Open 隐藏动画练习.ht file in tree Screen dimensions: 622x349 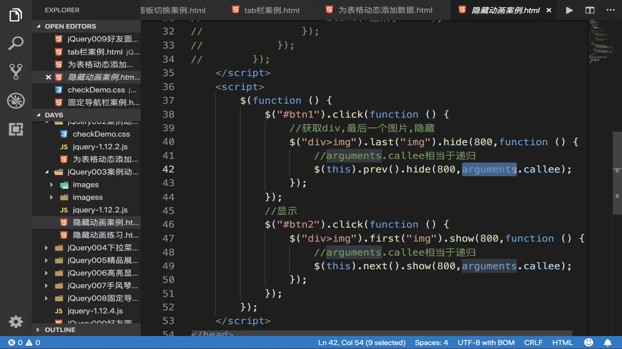click(x=86, y=235)
